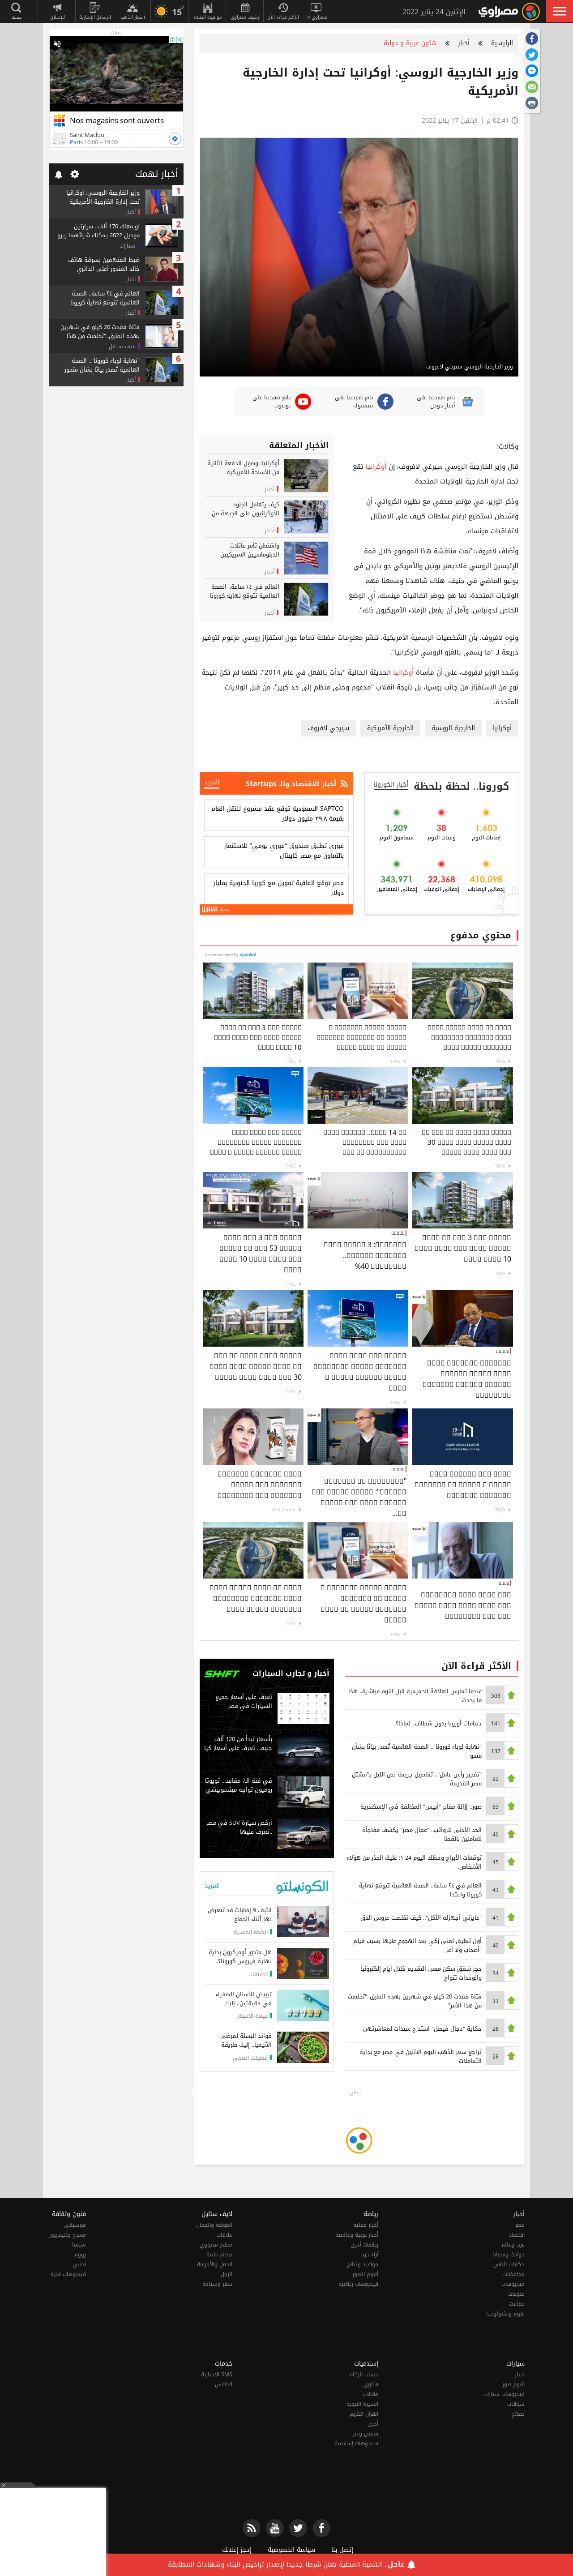This screenshot has width=573, height=2576.
Task: Open the Masrawy TV header icon
Action: pos(316,11)
